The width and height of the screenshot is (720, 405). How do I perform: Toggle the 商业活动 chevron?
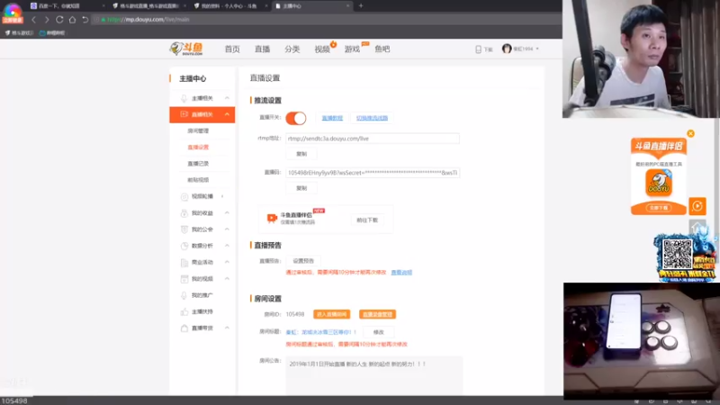227,262
